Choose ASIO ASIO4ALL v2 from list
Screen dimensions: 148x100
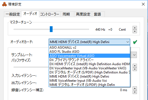pyautogui.click(x=89, y=48)
